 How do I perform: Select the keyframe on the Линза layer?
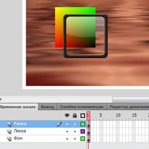tap(89, 131)
